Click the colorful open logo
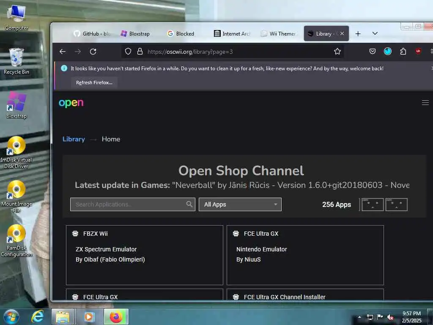The width and height of the screenshot is (433, 325). (x=71, y=103)
